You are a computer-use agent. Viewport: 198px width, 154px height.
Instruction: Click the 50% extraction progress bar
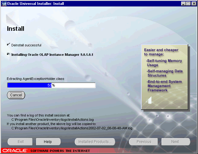(51, 85)
